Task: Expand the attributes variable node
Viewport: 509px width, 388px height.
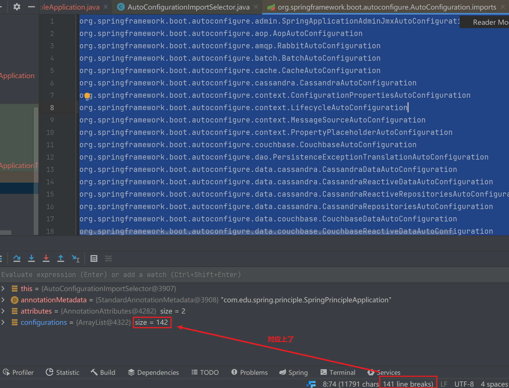Action: (3, 311)
